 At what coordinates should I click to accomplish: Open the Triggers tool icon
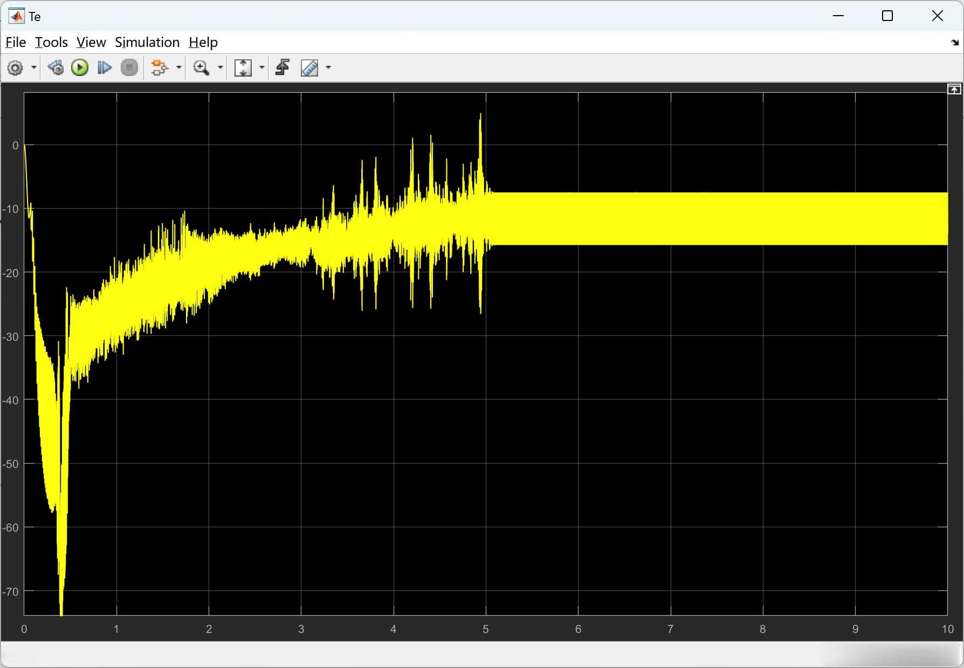coord(283,68)
